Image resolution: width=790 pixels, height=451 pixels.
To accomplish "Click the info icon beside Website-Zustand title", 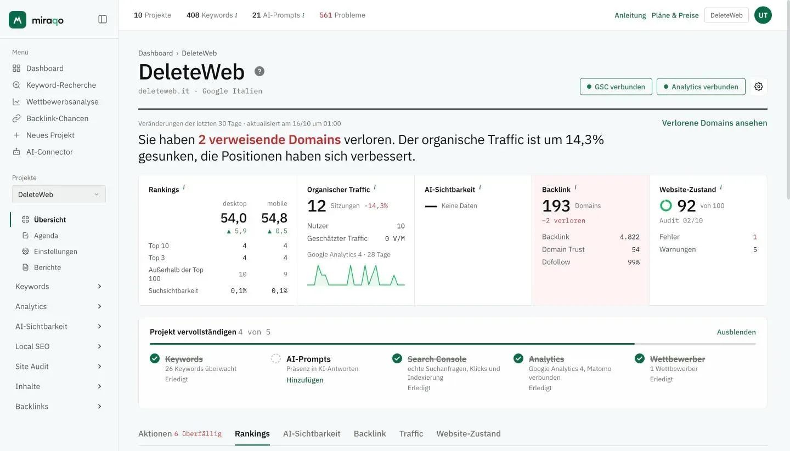I will [721, 187].
